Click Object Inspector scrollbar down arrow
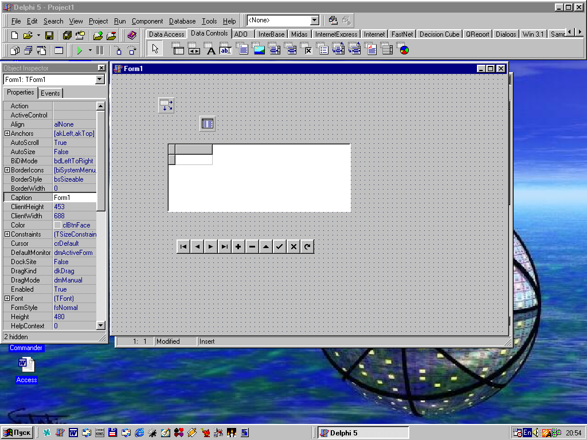 [101, 325]
